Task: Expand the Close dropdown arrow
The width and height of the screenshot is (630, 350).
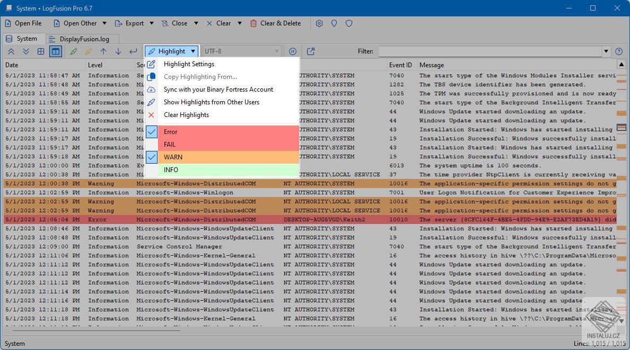Action: click(x=196, y=23)
